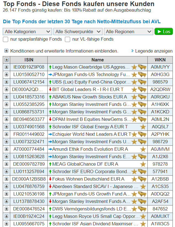Open BIT Global Leaders R - I fund link

[x=88, y=90]
